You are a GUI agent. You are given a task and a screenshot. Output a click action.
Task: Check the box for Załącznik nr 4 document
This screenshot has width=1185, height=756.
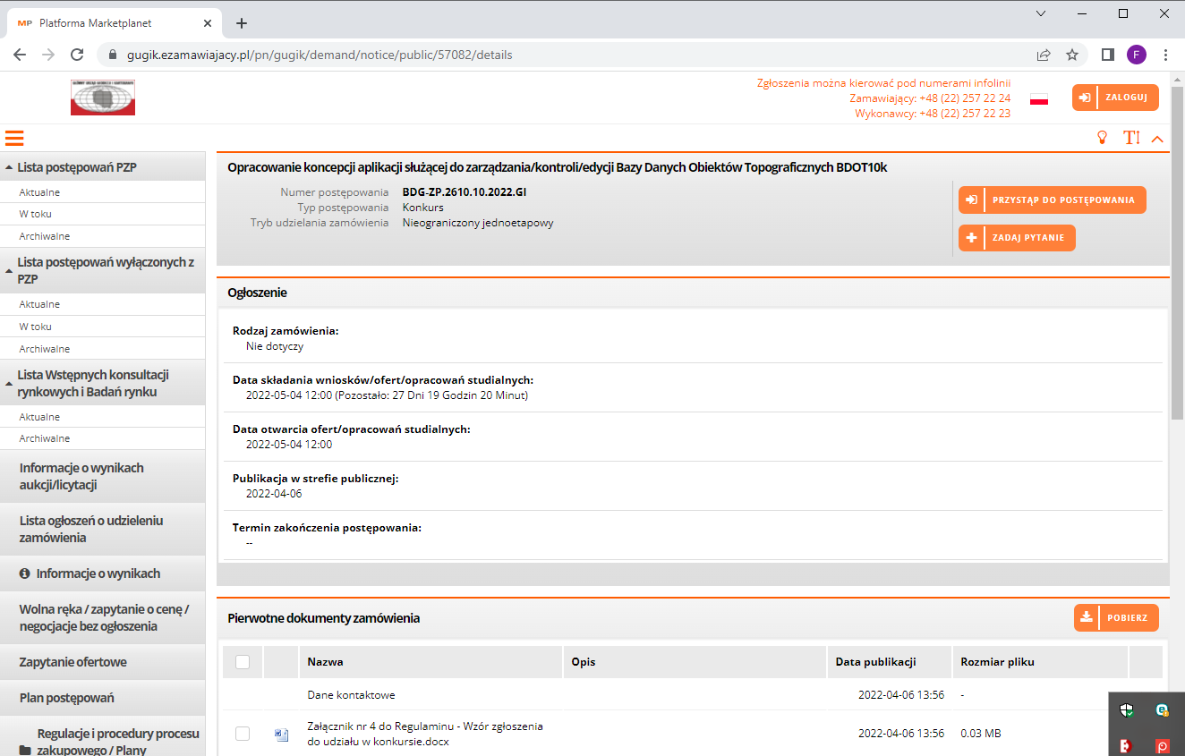[243, 734]
